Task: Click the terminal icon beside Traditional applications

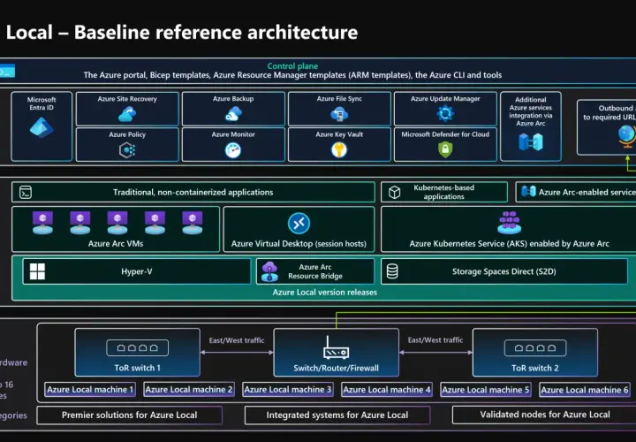Action: coord(26,192)
